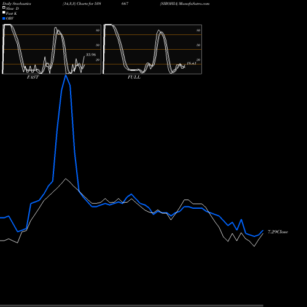The image size is (307, 307).
Task: Click the '667' text in the header
Action: click(125, 4)
